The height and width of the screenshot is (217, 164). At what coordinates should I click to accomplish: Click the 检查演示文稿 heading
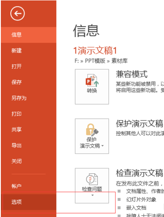(140, 173)
